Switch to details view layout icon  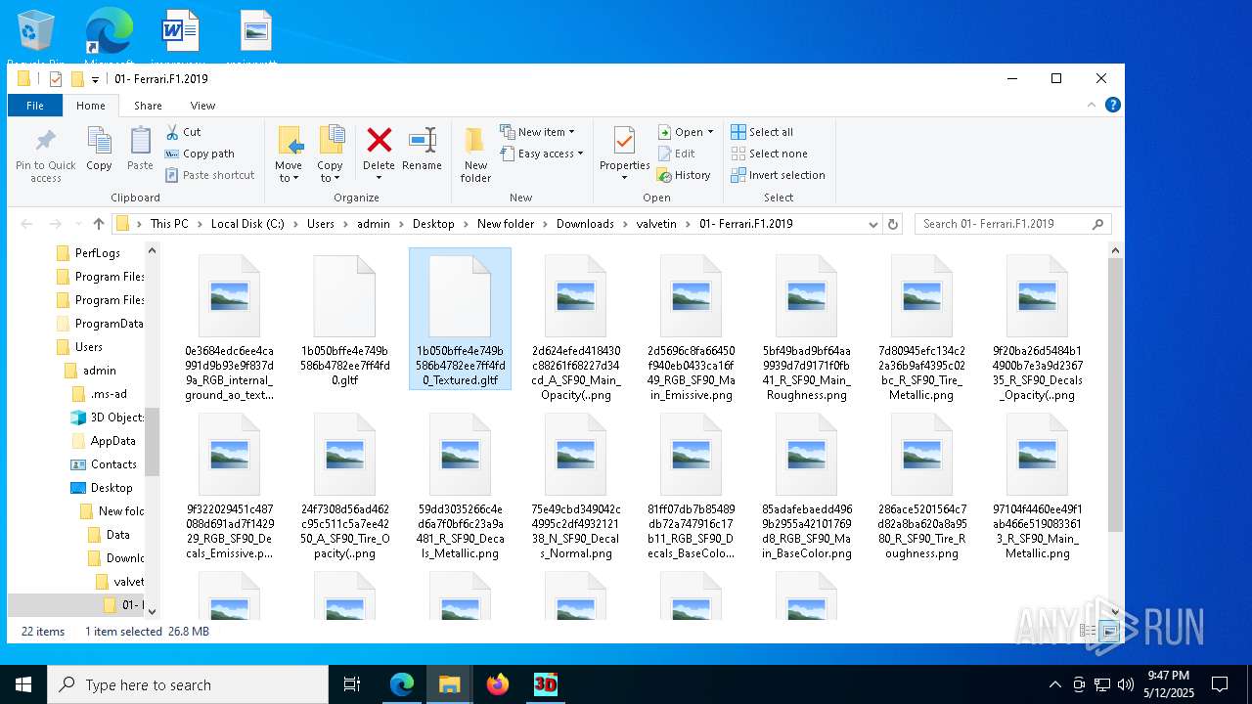pos(1088,632)
